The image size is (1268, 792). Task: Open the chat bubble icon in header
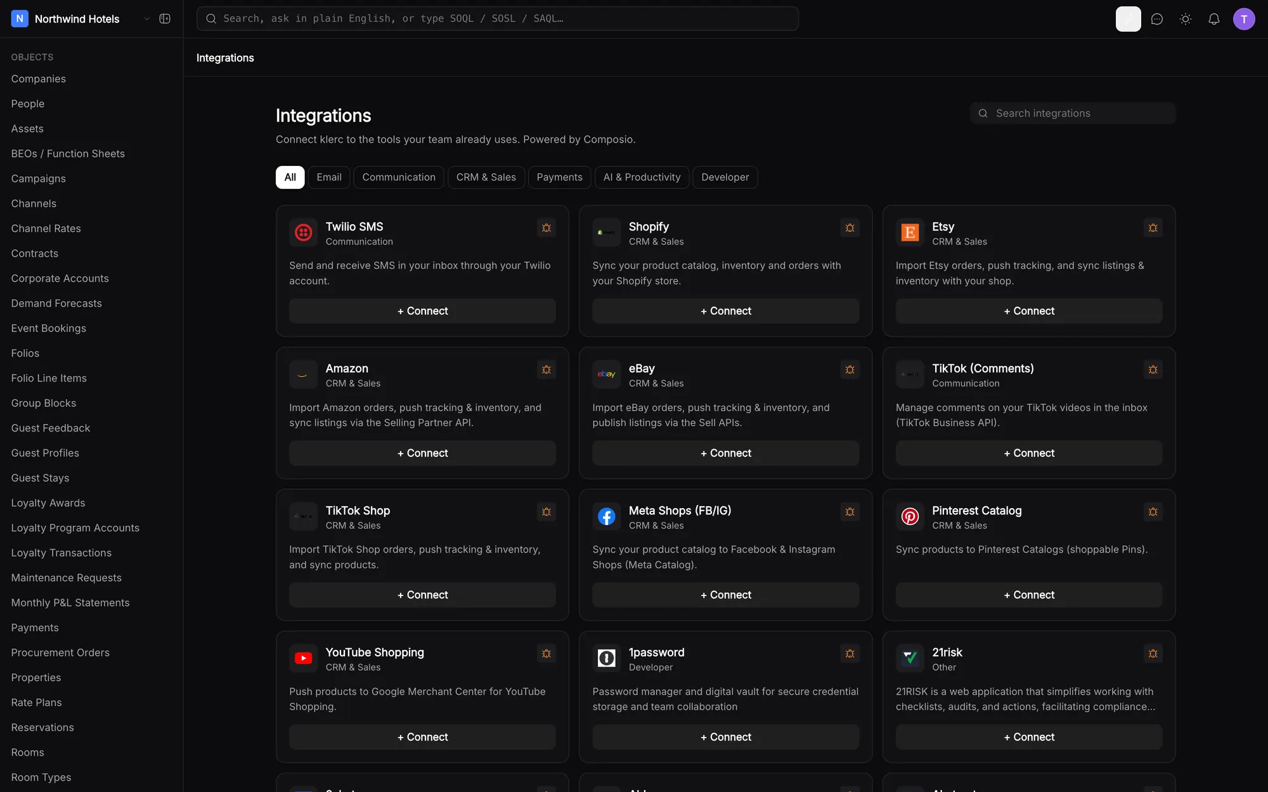point(1156,19)
